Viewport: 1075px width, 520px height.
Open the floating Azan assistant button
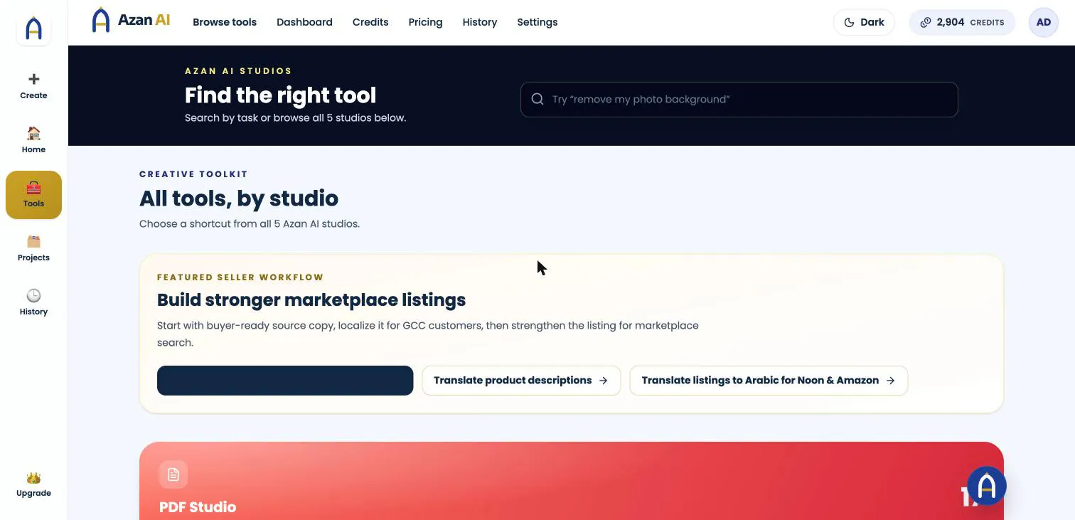pos(987,486)
